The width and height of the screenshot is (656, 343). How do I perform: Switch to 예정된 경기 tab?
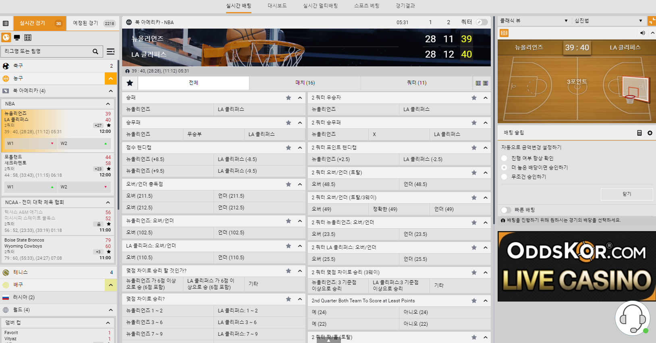[x=92, y=23]
